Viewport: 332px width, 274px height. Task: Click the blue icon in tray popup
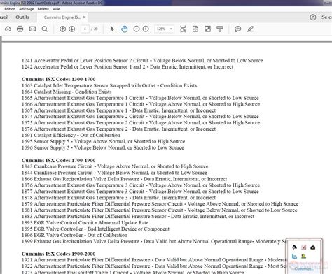294,256
